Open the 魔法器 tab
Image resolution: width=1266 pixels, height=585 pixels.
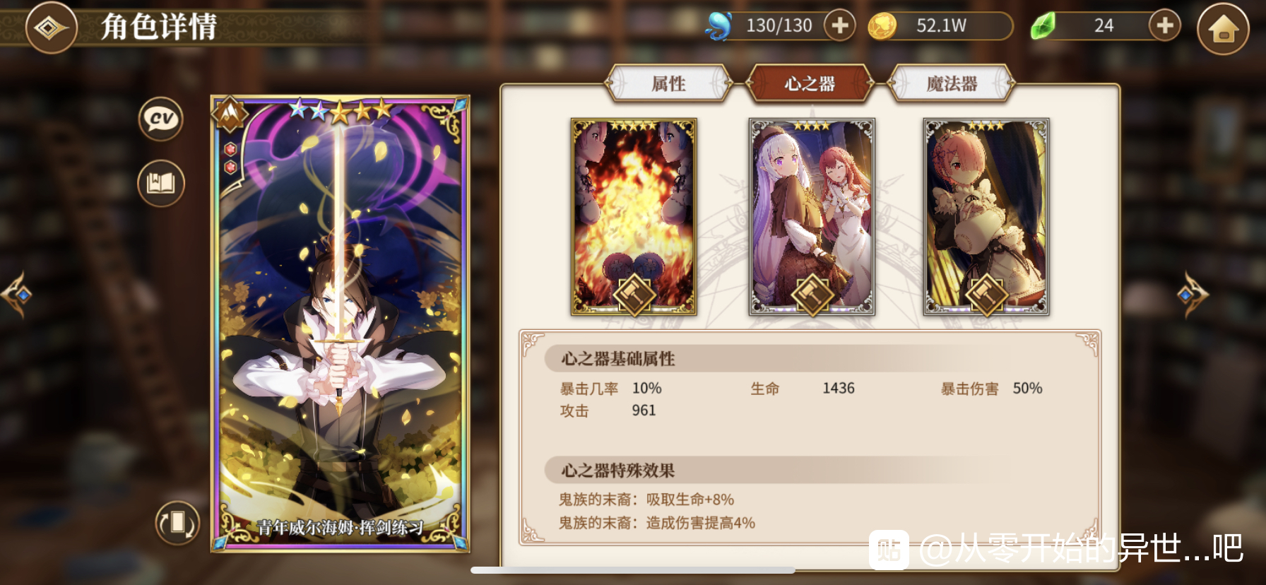click(x=952, y=84)
